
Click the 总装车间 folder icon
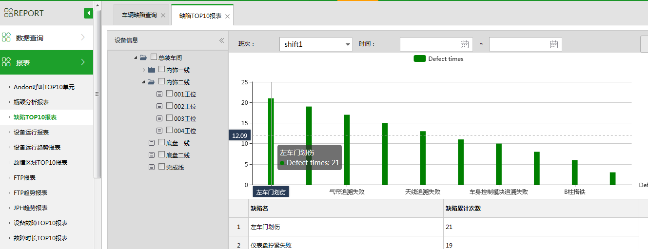(x=143, y=57)
